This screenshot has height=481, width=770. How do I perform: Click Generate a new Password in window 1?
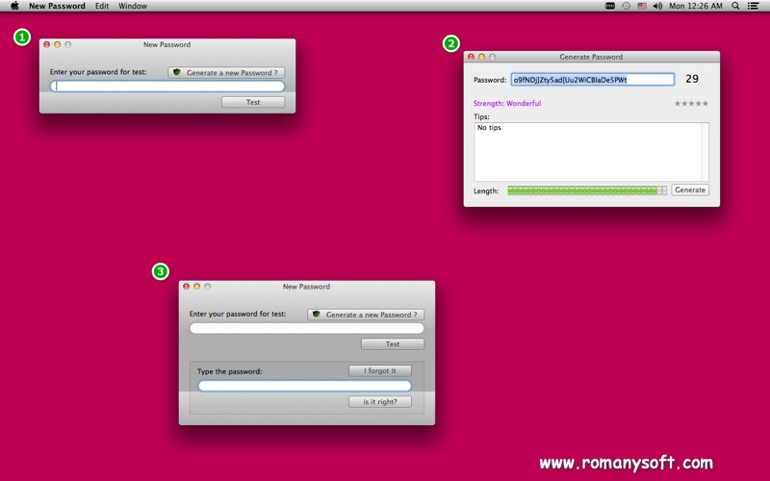(226, 73)
